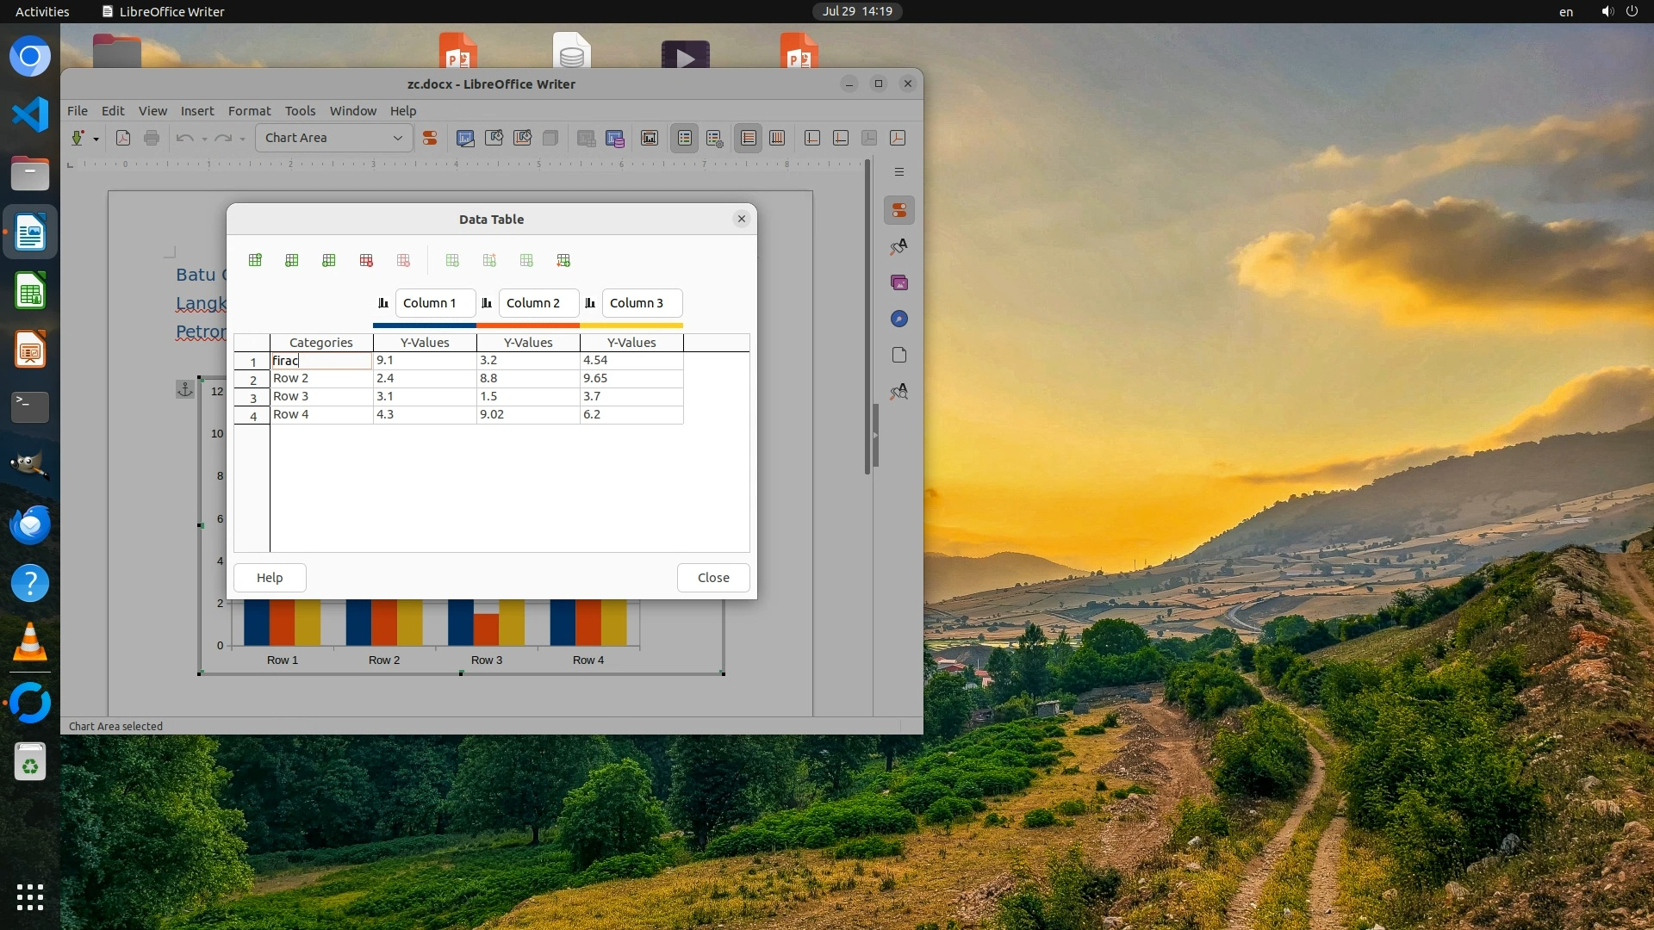
Task: Click the Format Selection toolbar icon
Action: pos(430,138)
